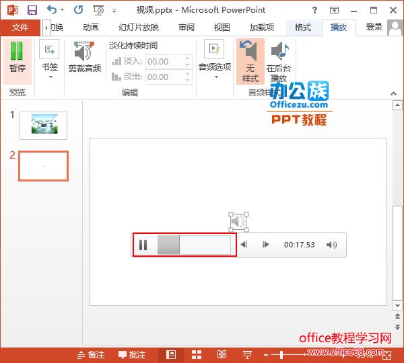Image resolution: width=404 pixels, height=363 pixels.
Task: Open the Trim Audio (剪裁音频) tool
Action: click(84, 59)
